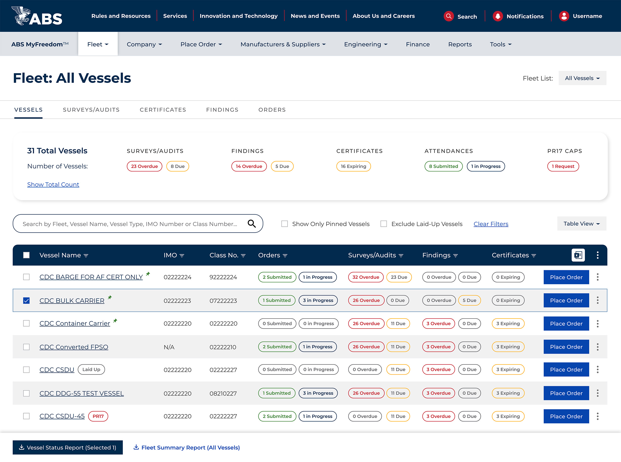Expand the Fleet dropdown menu
This screenshot has width=621, height=462.
[x=98, y=44]
